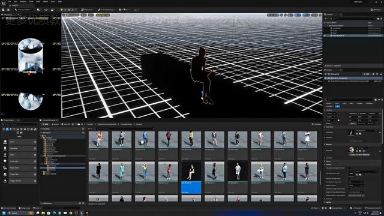The width and height of the screenshot is (384, 216).
Task: Click the Browse content icon beside Save
Action: (x=8, y=10)
